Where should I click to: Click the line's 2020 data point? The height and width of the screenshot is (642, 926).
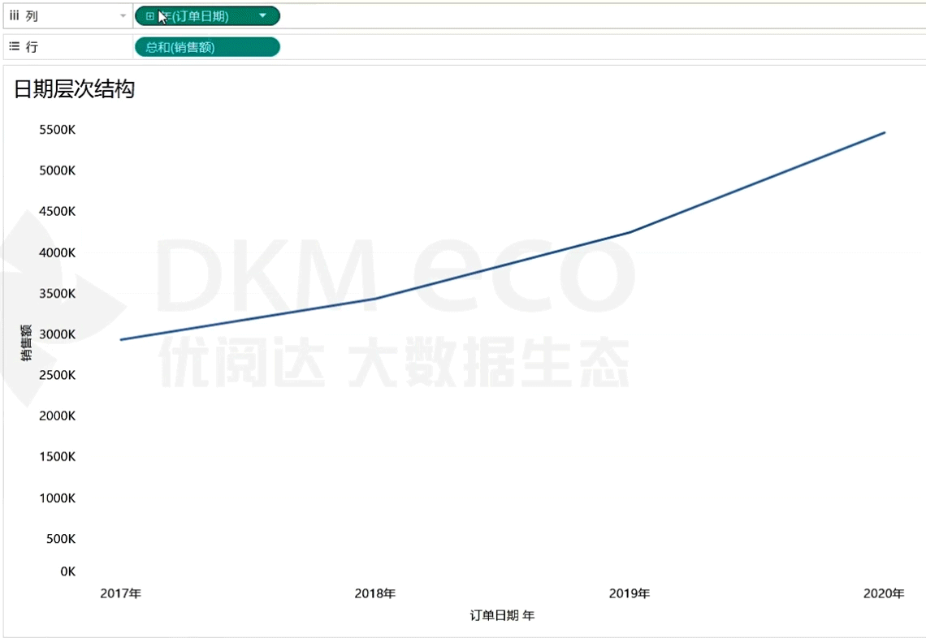(x=884, y=132)
